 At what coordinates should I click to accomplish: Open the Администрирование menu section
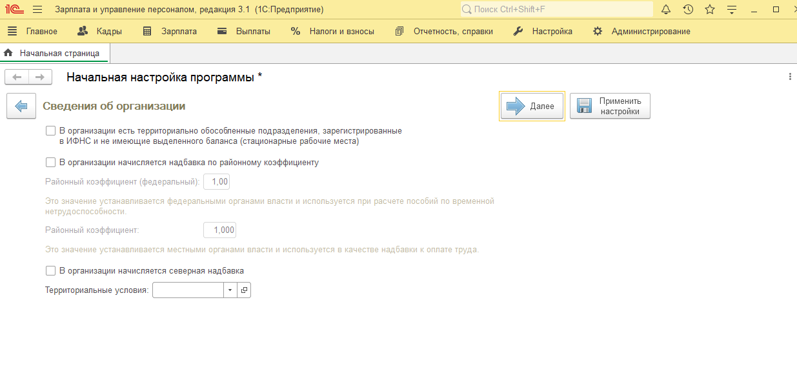651,31
